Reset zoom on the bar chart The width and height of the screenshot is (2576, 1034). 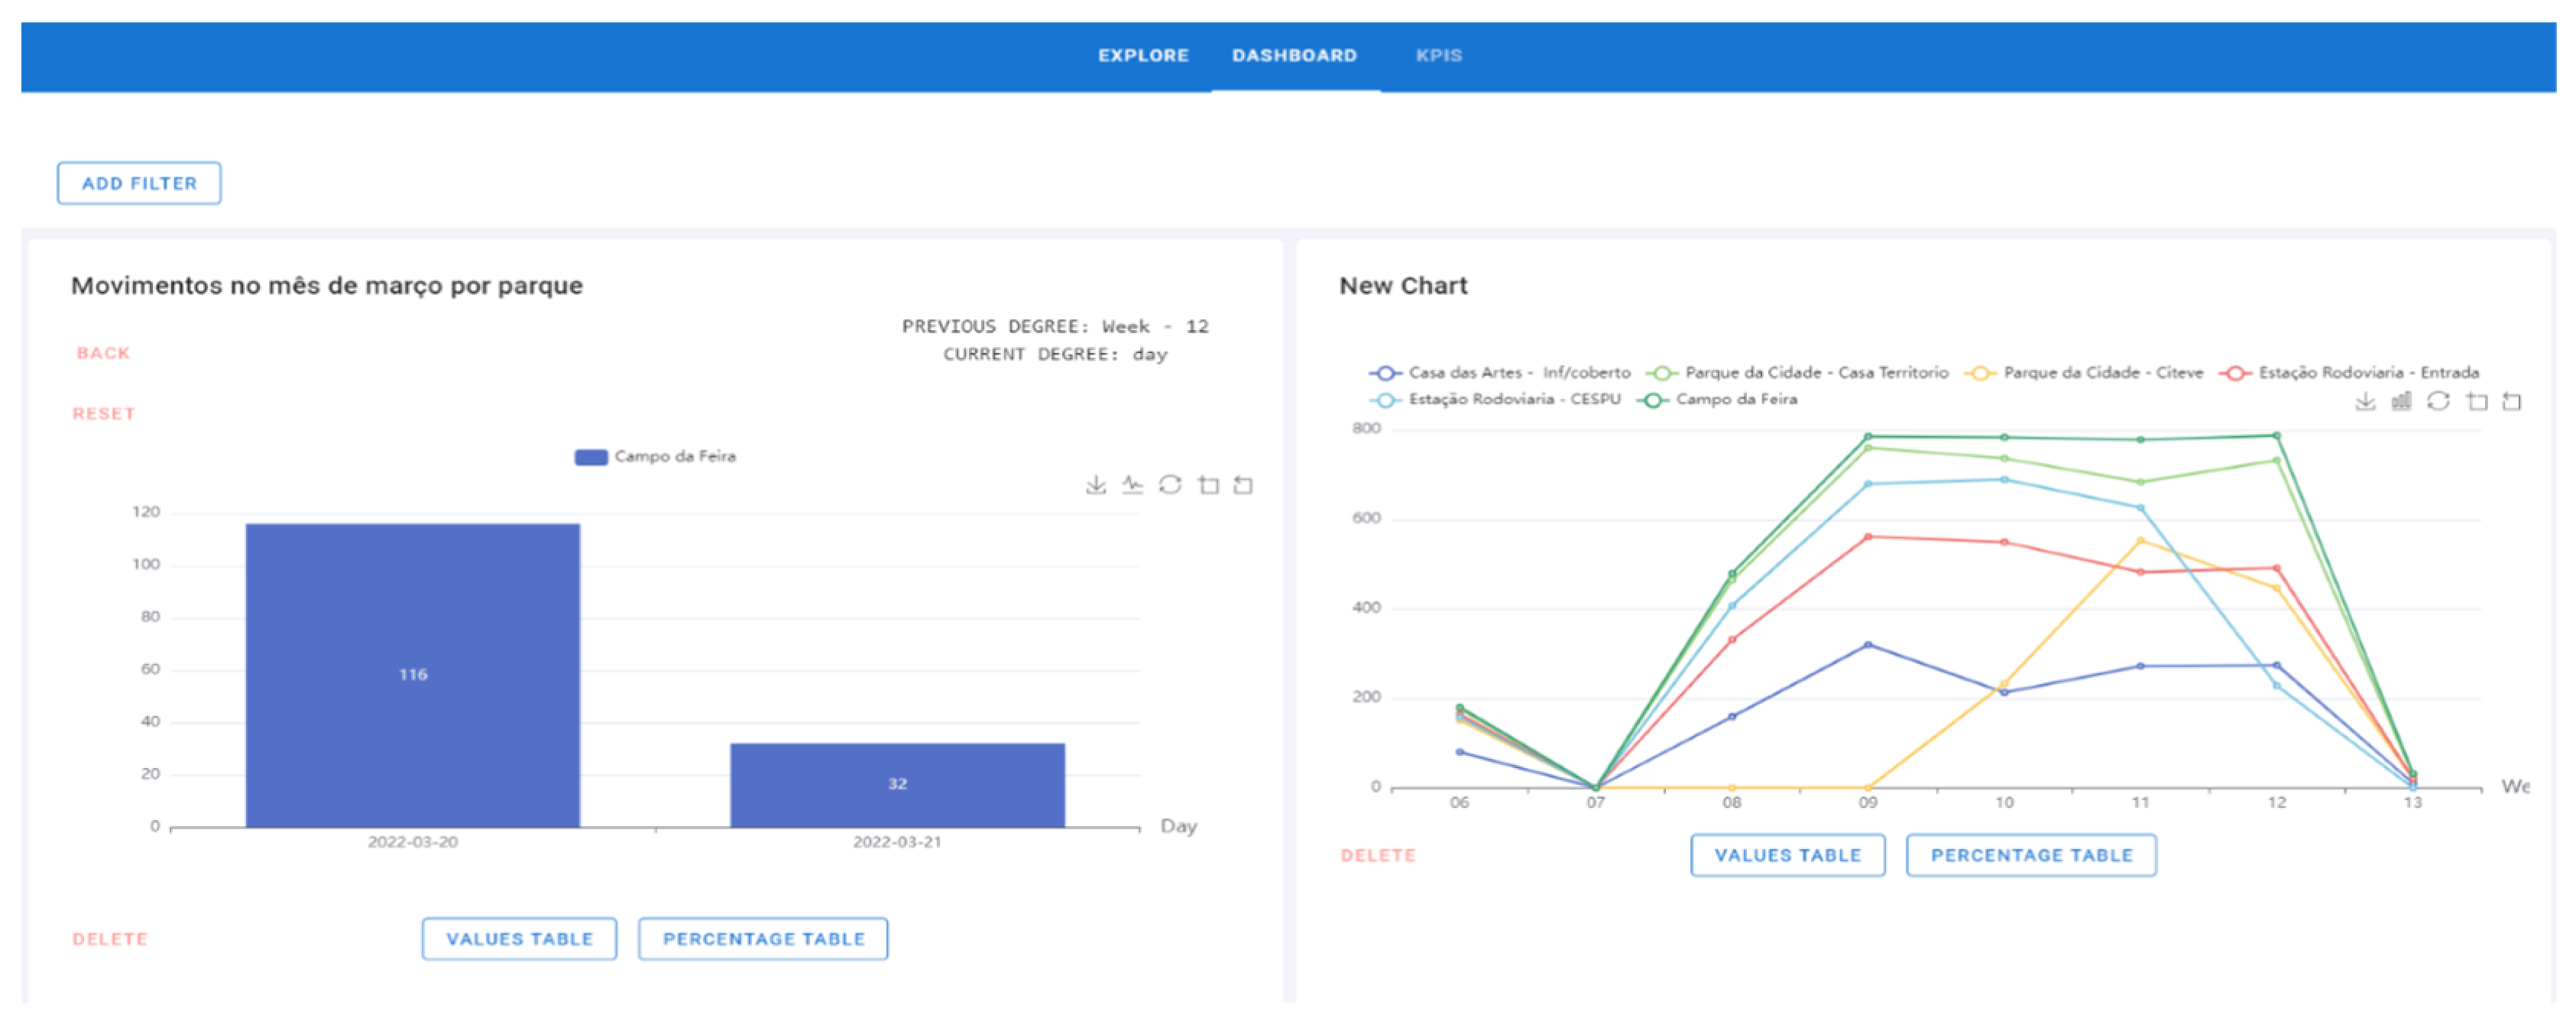tap(1243, 485)
